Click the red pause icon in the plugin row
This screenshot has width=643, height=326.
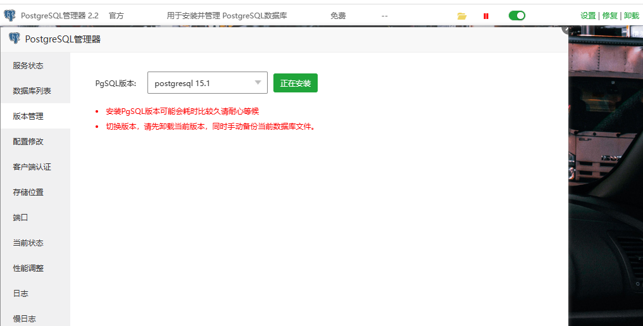click(486, 16)
